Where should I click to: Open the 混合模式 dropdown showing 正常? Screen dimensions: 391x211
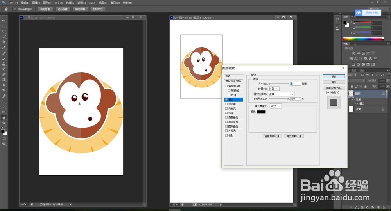click(x=281, y=94)
